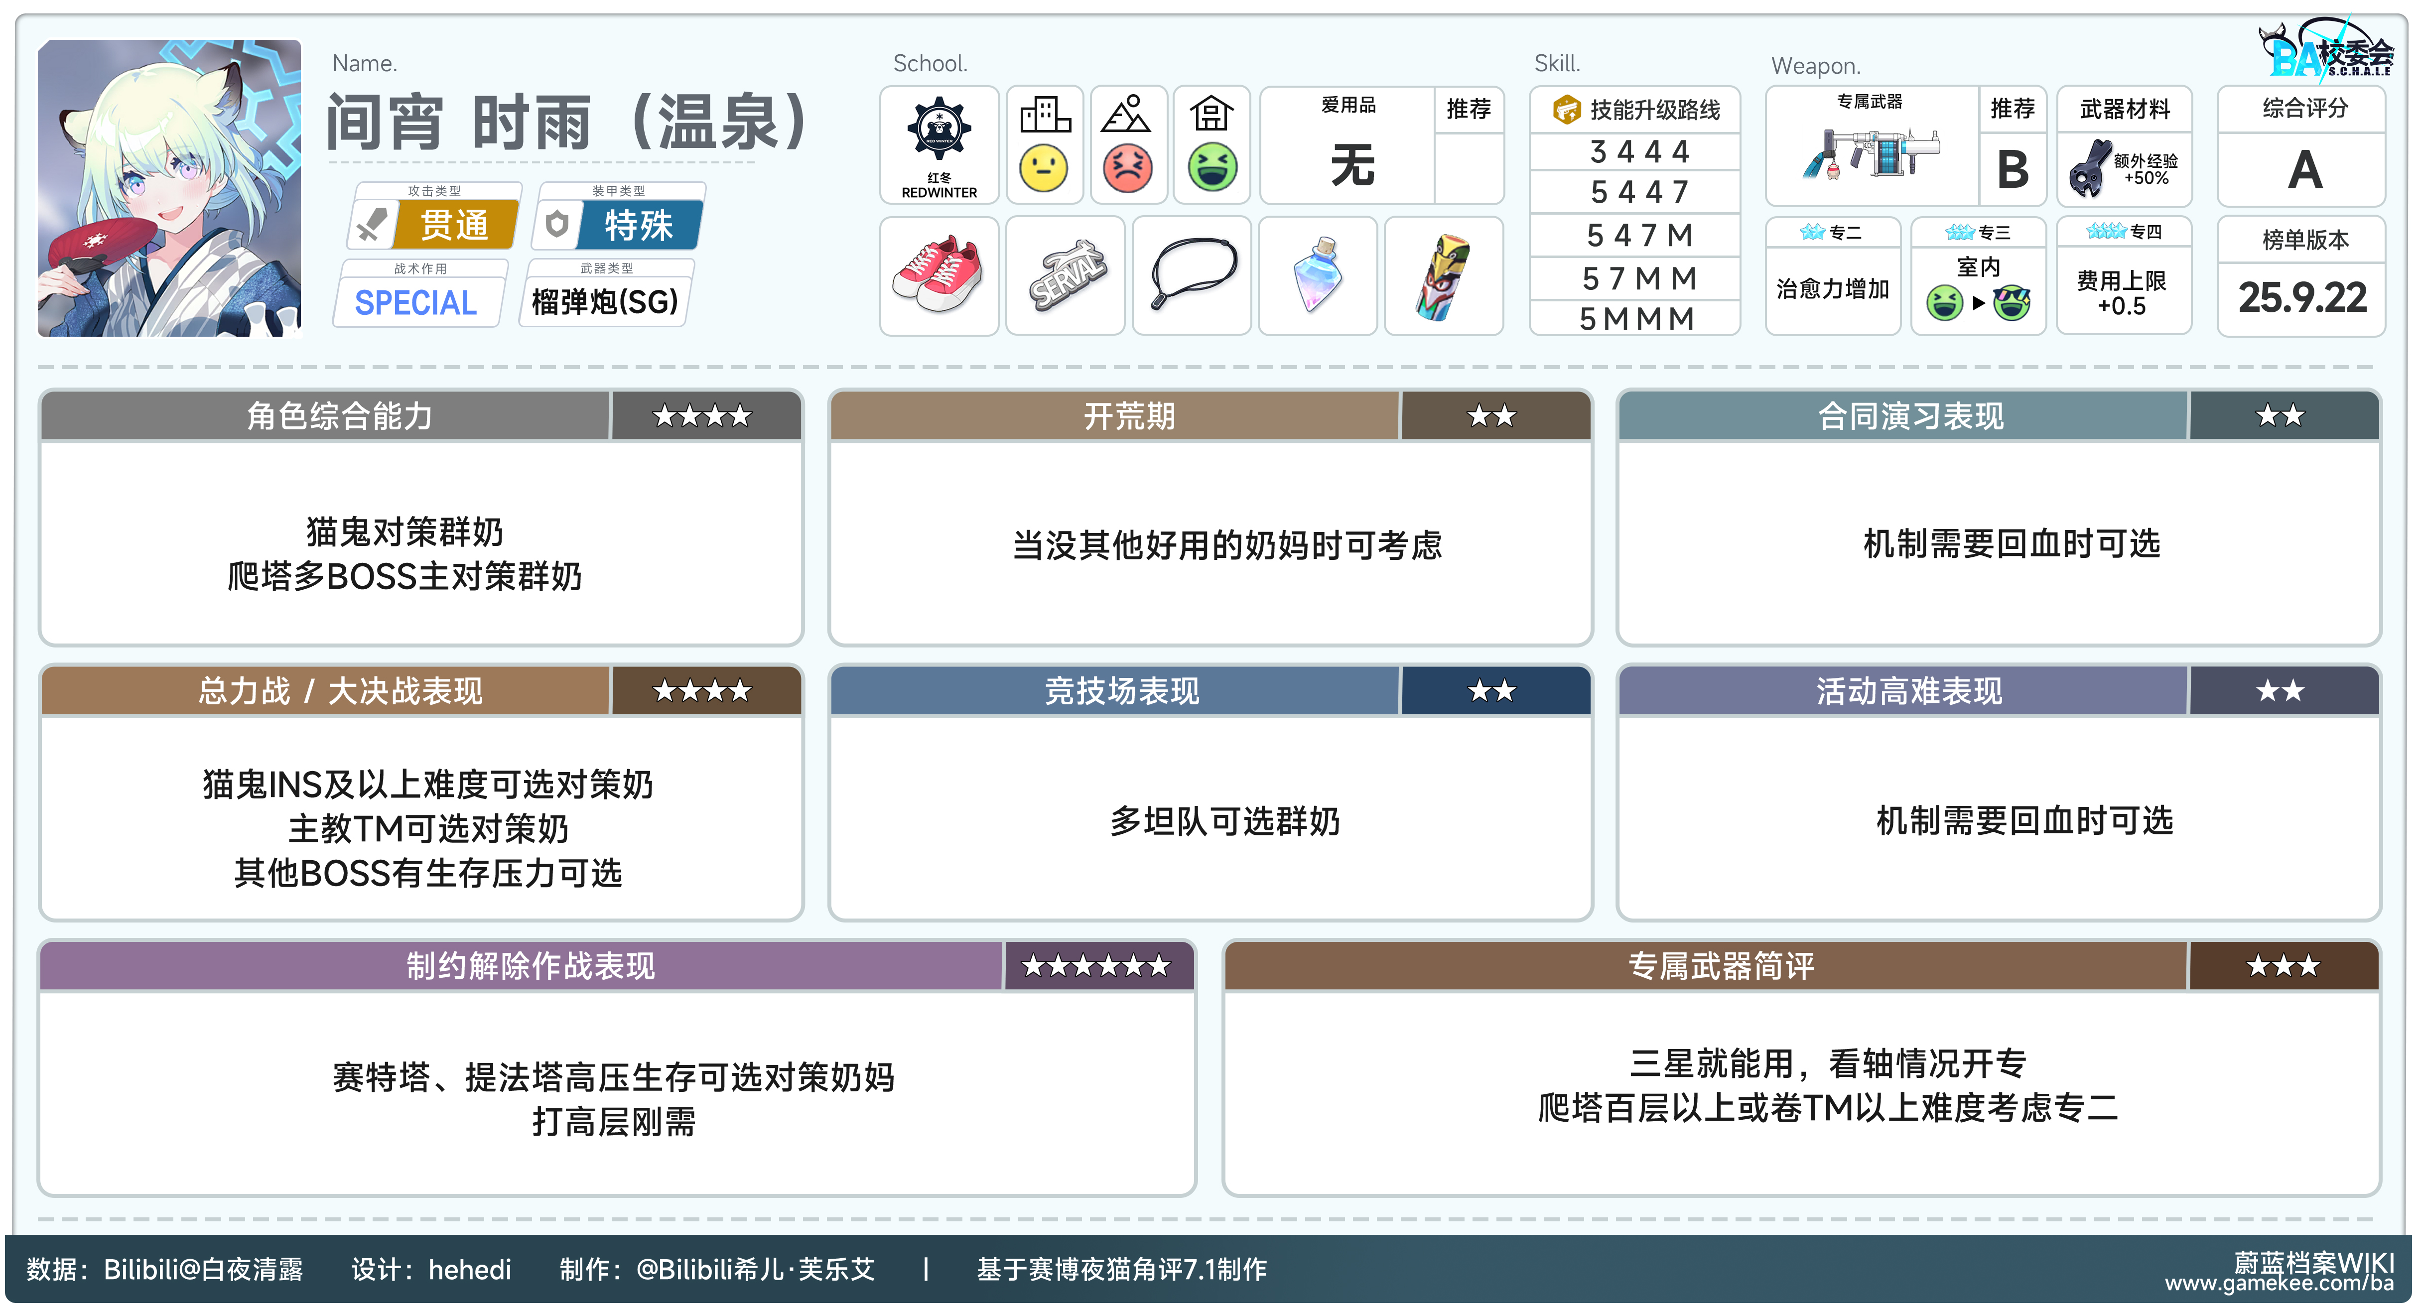Click the urban terrain yellow neutral face

pos(1044,169)
